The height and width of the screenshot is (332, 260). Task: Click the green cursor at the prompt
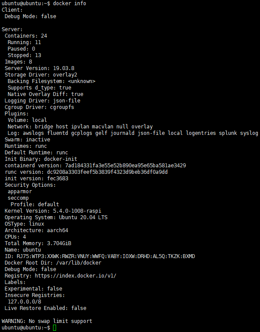(54, 328)
